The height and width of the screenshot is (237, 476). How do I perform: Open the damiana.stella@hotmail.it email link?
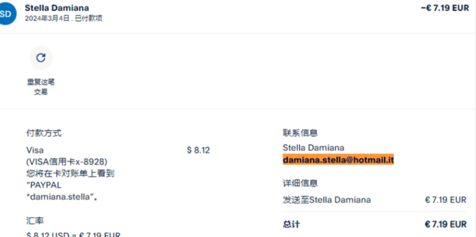click(339, 159)
